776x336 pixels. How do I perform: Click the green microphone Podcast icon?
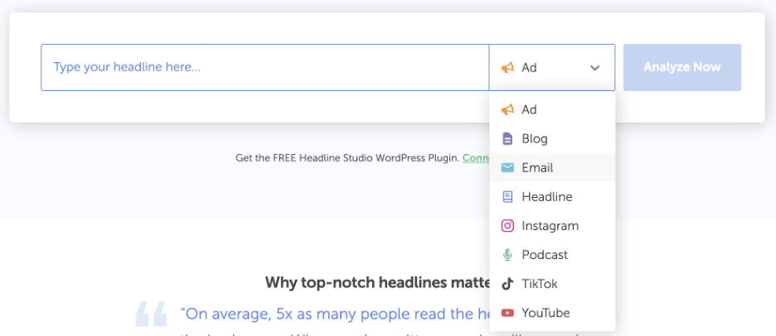pyautogui.click(x=507, y=255)
